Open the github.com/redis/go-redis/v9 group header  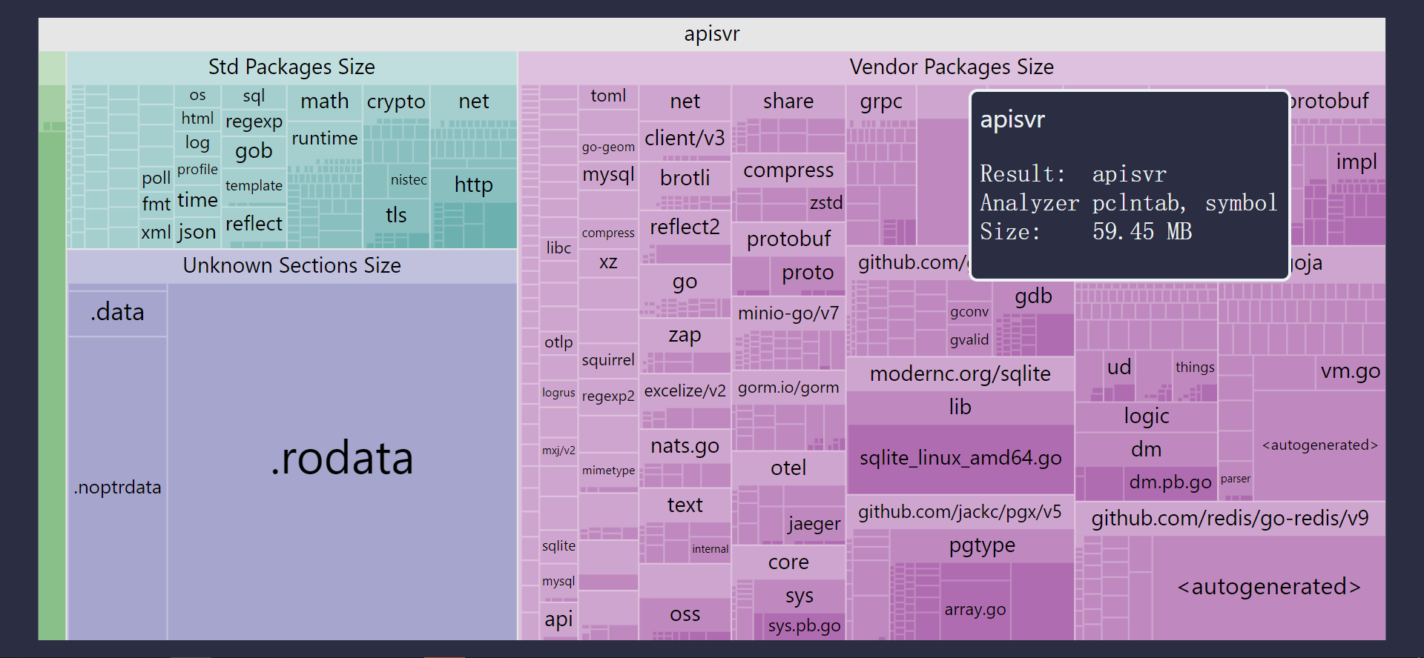tap(1229, 519)
